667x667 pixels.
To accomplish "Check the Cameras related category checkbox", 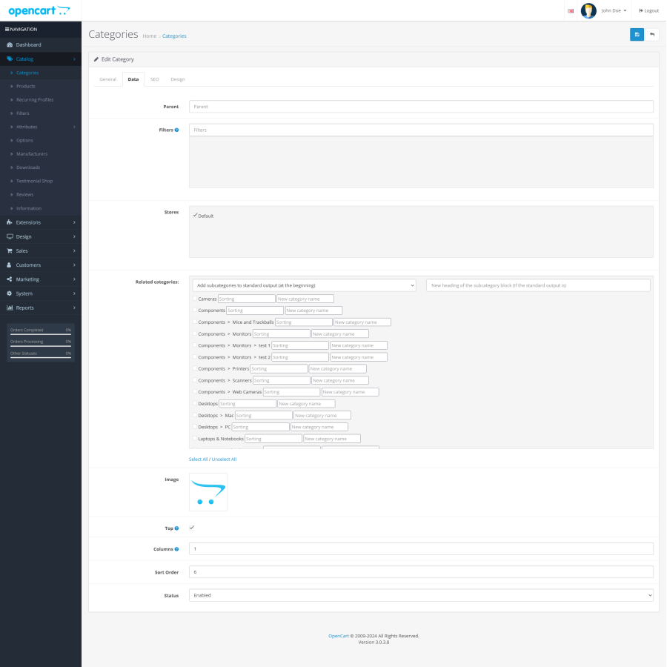I will point(195,299).
